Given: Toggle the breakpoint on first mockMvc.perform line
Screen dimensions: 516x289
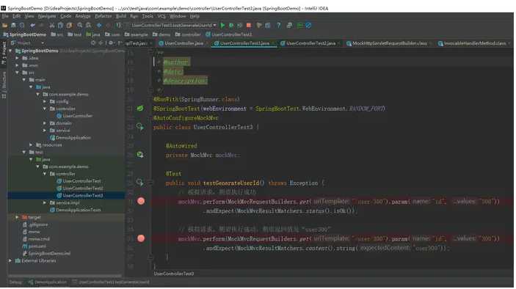Looking at the screenshot, I should [x=141, y=201].
